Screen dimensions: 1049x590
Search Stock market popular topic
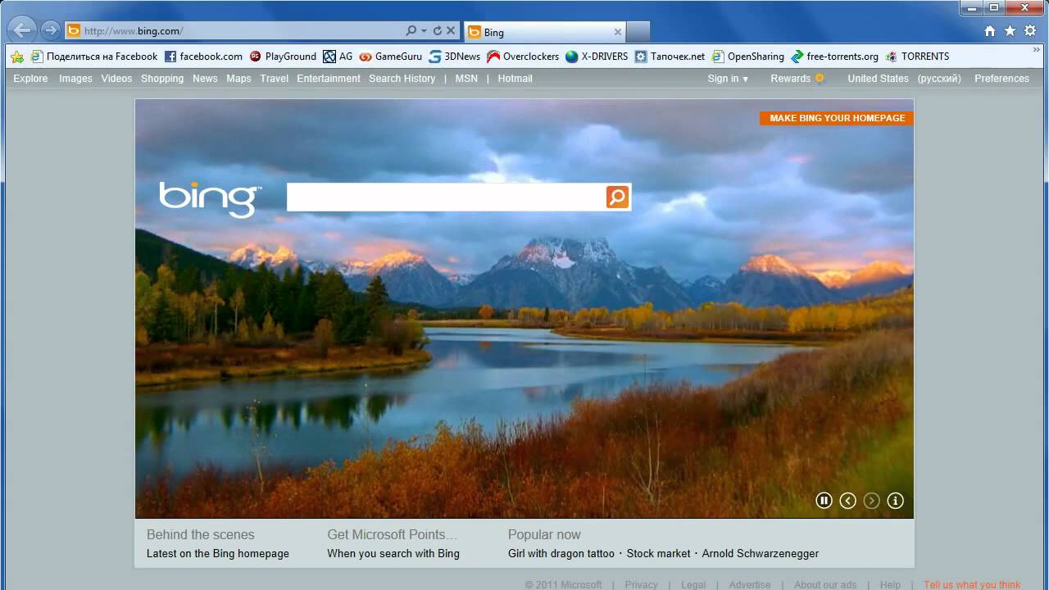coord(659,554)
